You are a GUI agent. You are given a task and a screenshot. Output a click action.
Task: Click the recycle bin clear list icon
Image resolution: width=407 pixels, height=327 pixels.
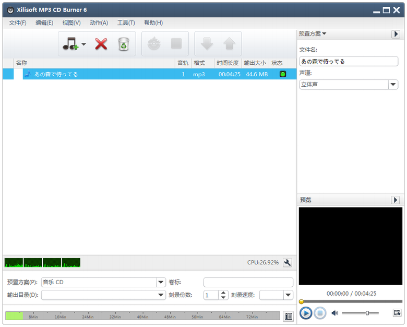tap(123, 44)
